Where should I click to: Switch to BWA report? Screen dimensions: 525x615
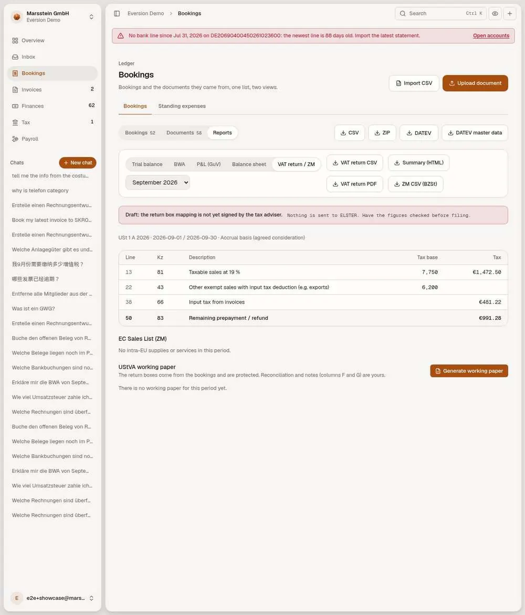180,164
